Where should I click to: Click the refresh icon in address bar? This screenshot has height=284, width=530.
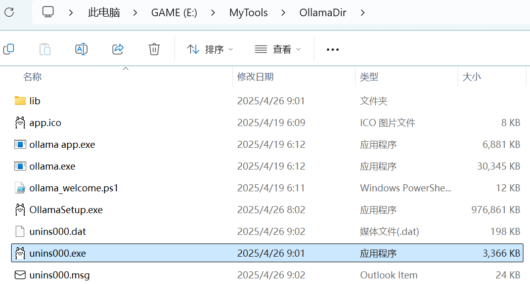click(x=9, y=13)
